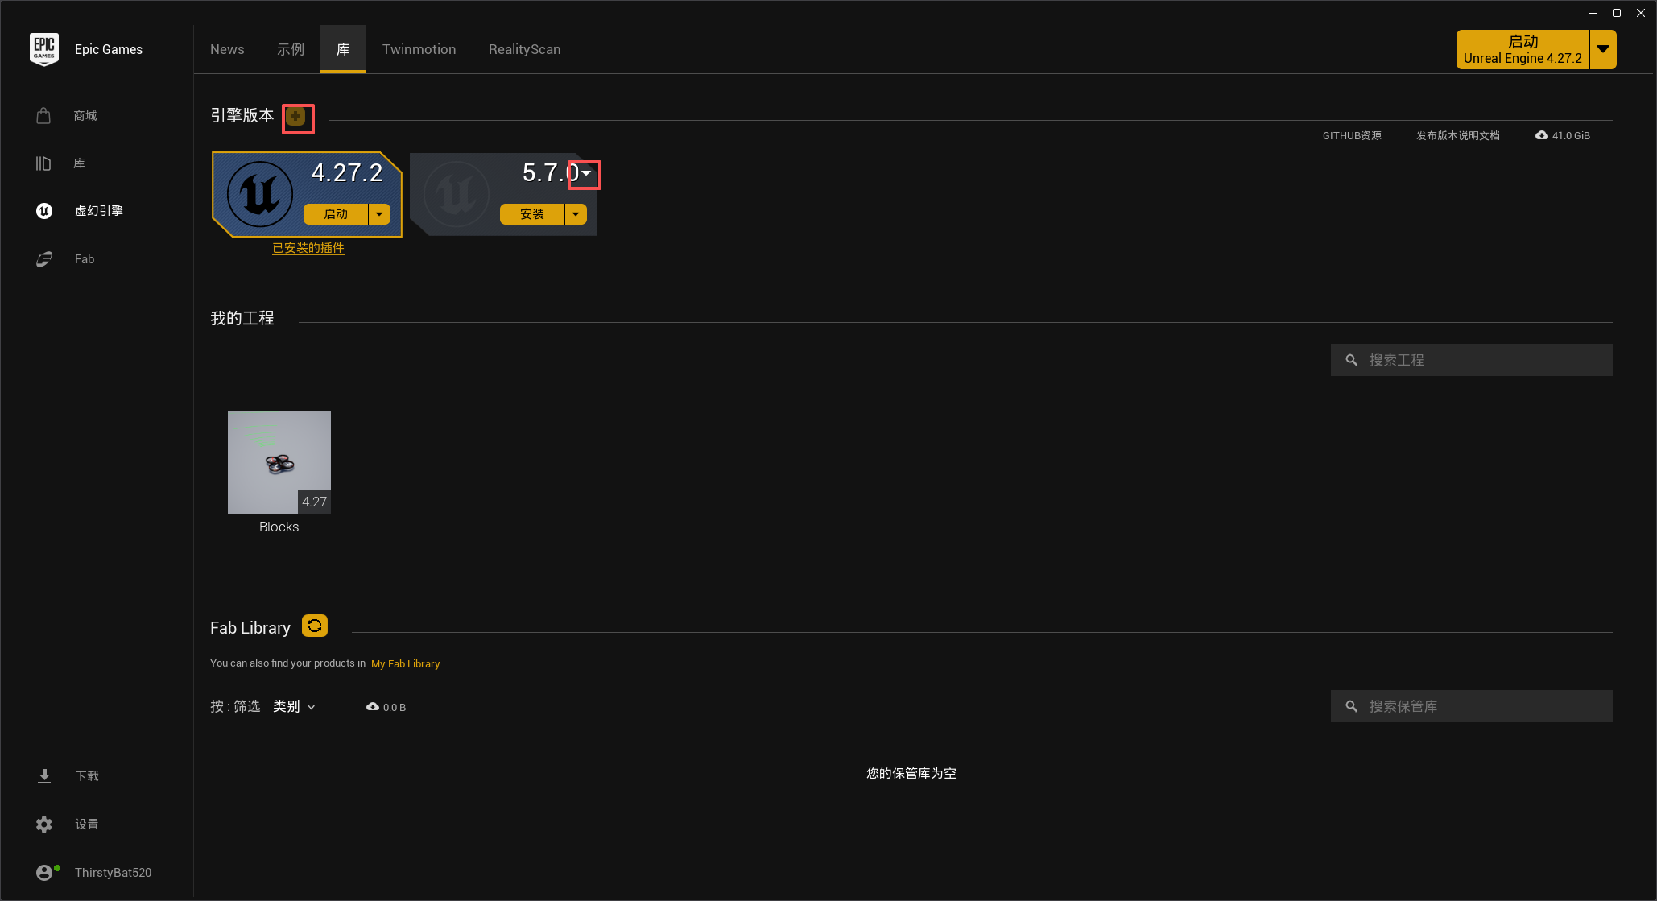Image resolution: width=1657 pixels, height=901 pixels.
Task: Launch engine version 4.27.2 from its card
Action: [x=336, y=214]
